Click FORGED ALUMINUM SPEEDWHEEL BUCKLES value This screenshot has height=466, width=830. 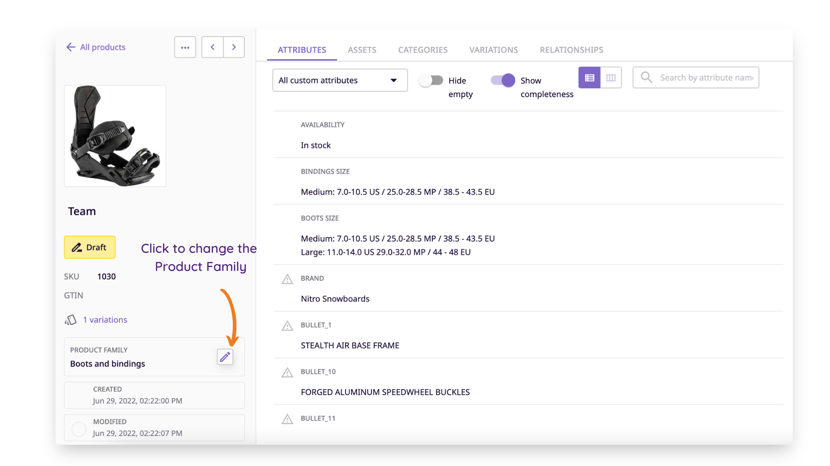click(385, 392)
